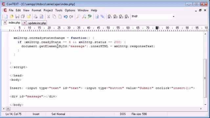Viewport: 210px width, 118px height.
Task: Toggle word wrap toolbar icon
Action: click(x=97, y=16)
